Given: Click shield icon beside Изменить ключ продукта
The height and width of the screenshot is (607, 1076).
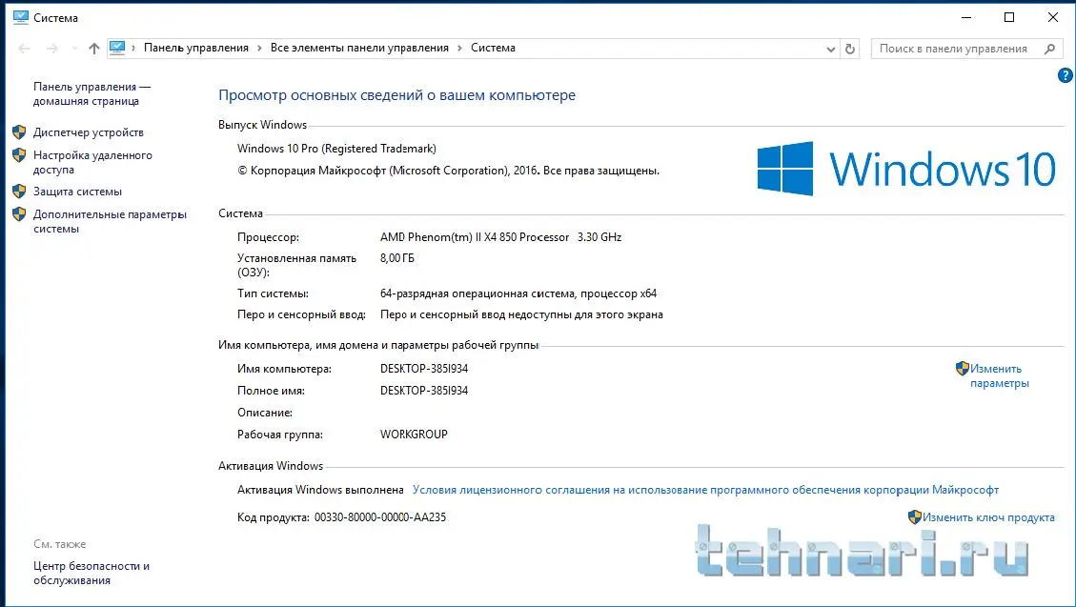Looking at the screenshot, I should [914, 517].
